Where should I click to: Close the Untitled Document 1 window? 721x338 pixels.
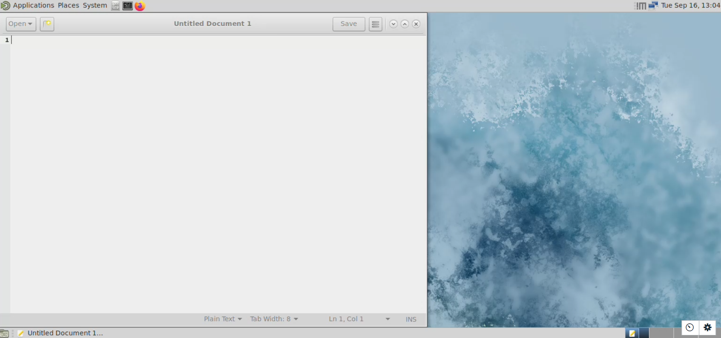coord(416,24)
